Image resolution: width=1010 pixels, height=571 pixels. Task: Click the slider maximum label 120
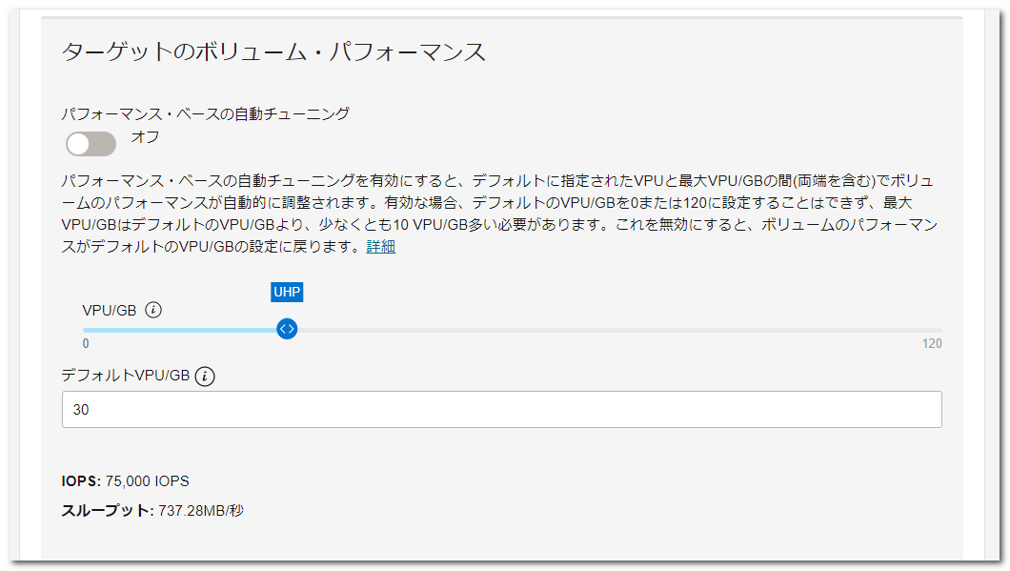(932, 343)
